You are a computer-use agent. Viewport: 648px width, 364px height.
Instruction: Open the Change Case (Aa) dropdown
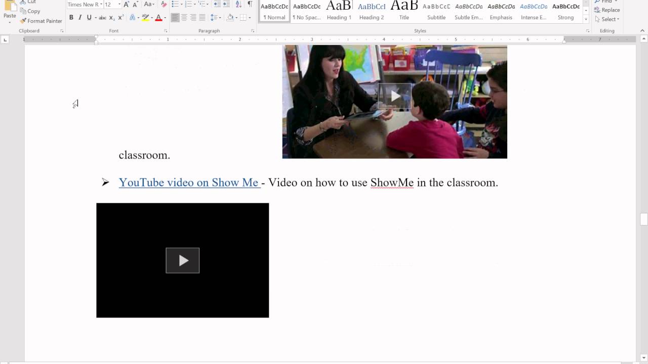coord(149,5)
